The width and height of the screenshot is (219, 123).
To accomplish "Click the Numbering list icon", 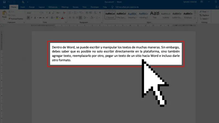I will coord(76,13).
